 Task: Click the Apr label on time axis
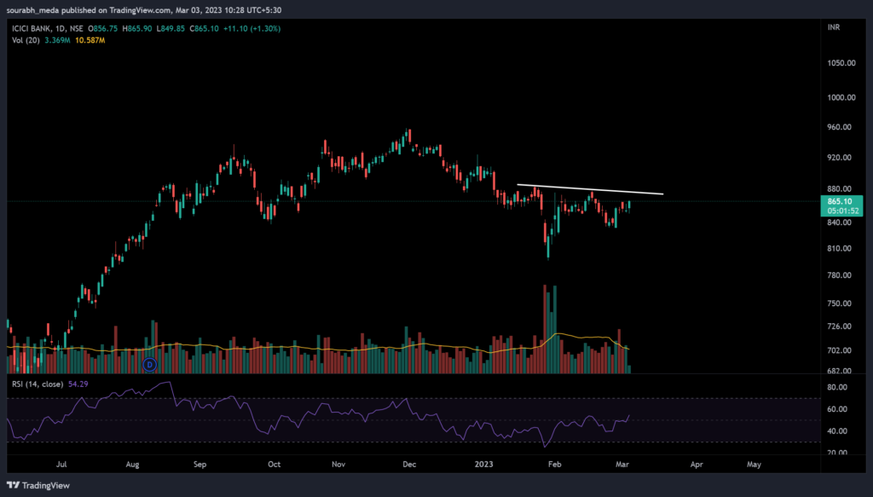[x=697, y=464]
